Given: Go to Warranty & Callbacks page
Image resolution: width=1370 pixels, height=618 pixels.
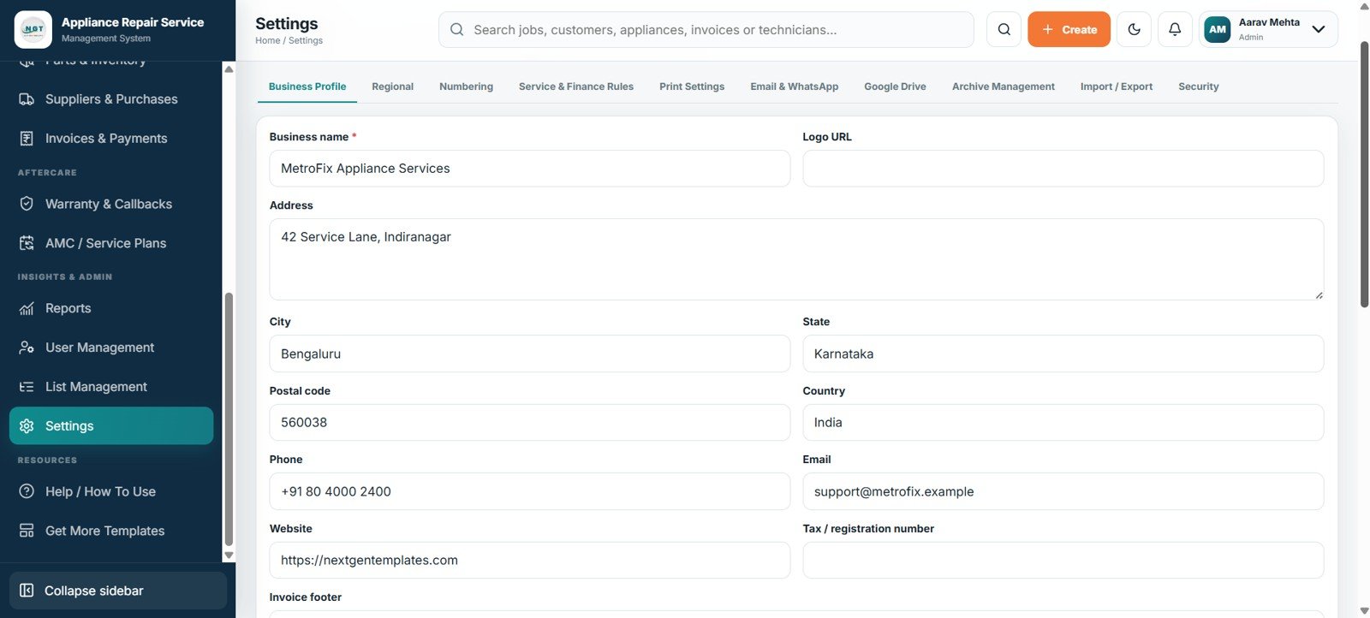Looking at the screenshot, I should (x=111, y=204).
